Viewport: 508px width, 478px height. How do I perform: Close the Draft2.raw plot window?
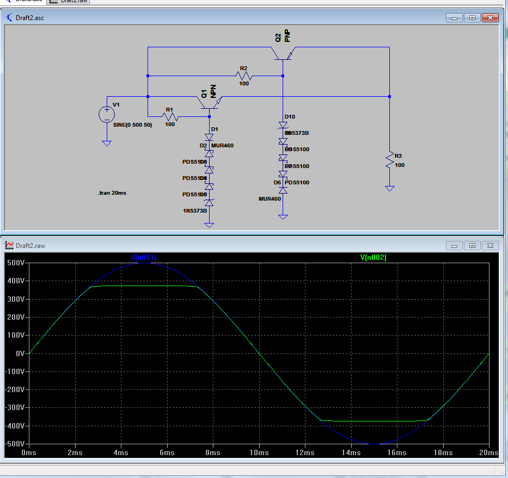(491, 246)
